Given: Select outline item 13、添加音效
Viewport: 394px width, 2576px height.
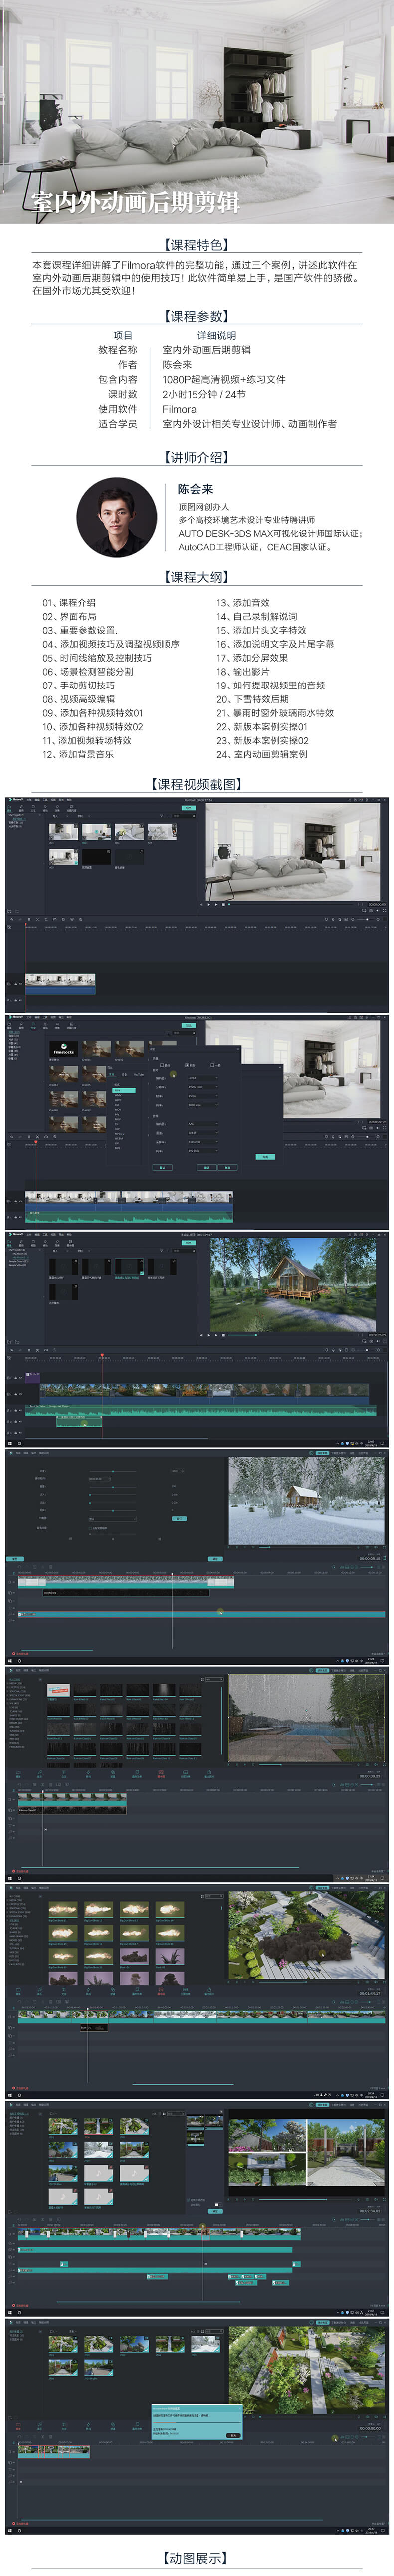Looking at the screenshot, I should point(243,603).
